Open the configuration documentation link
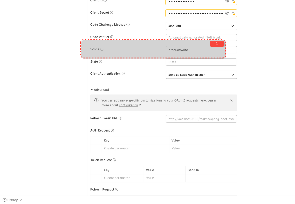The width and height of the screenshot is (295, 204). click(x=128, y=105)
